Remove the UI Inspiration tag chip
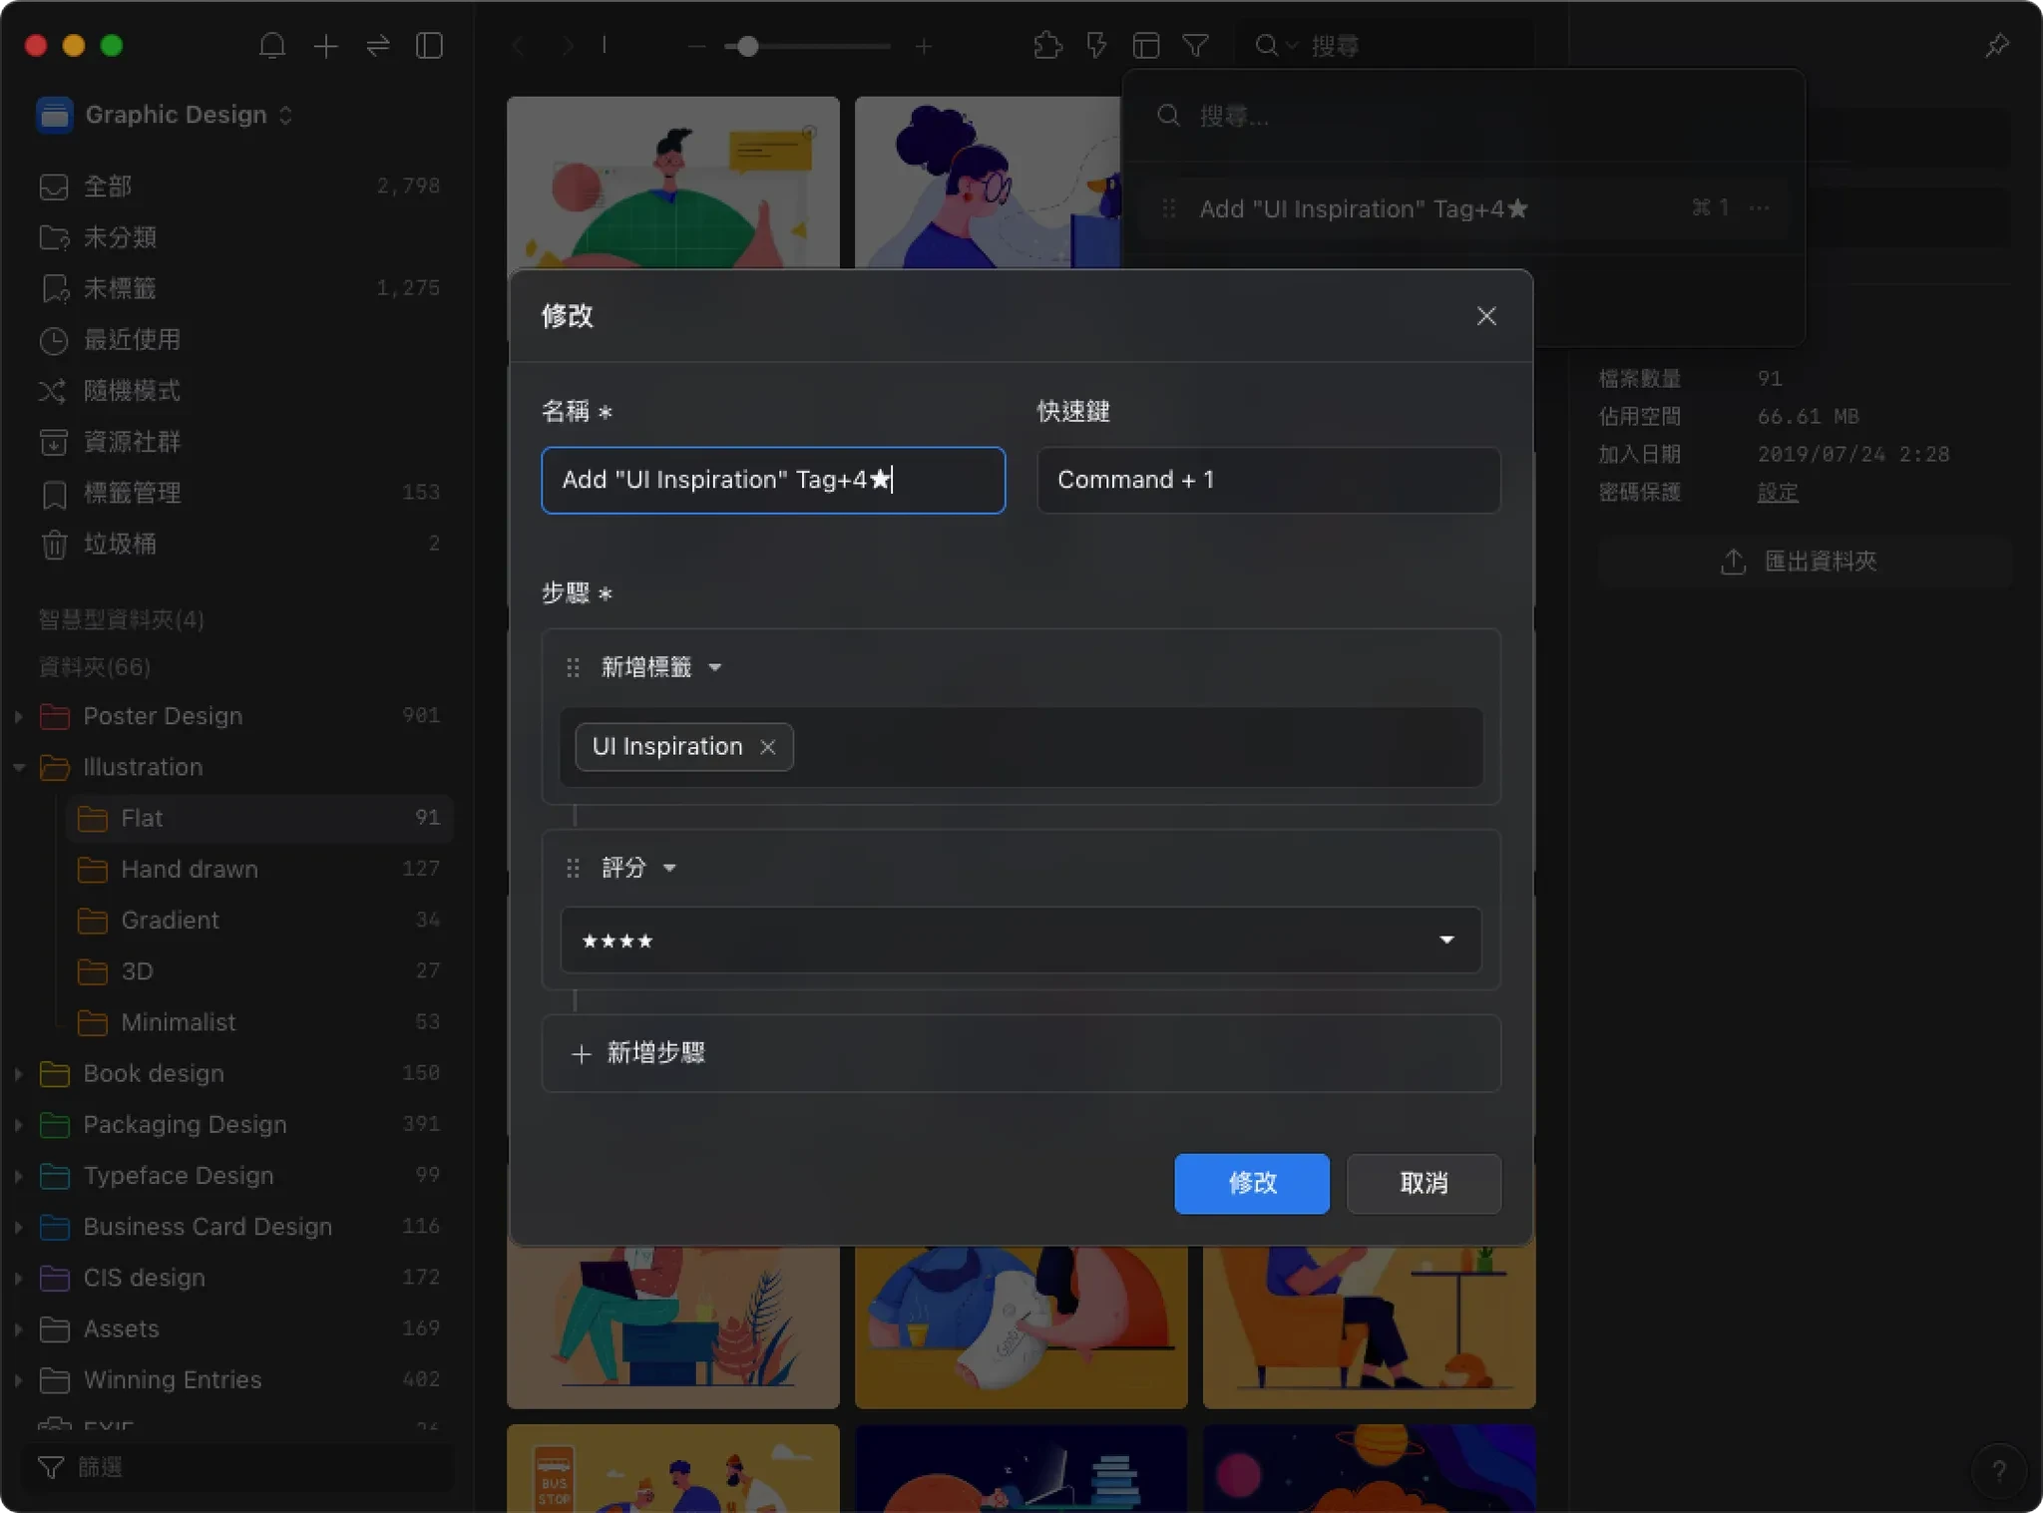2043x1513 pixels. [767, 747]
